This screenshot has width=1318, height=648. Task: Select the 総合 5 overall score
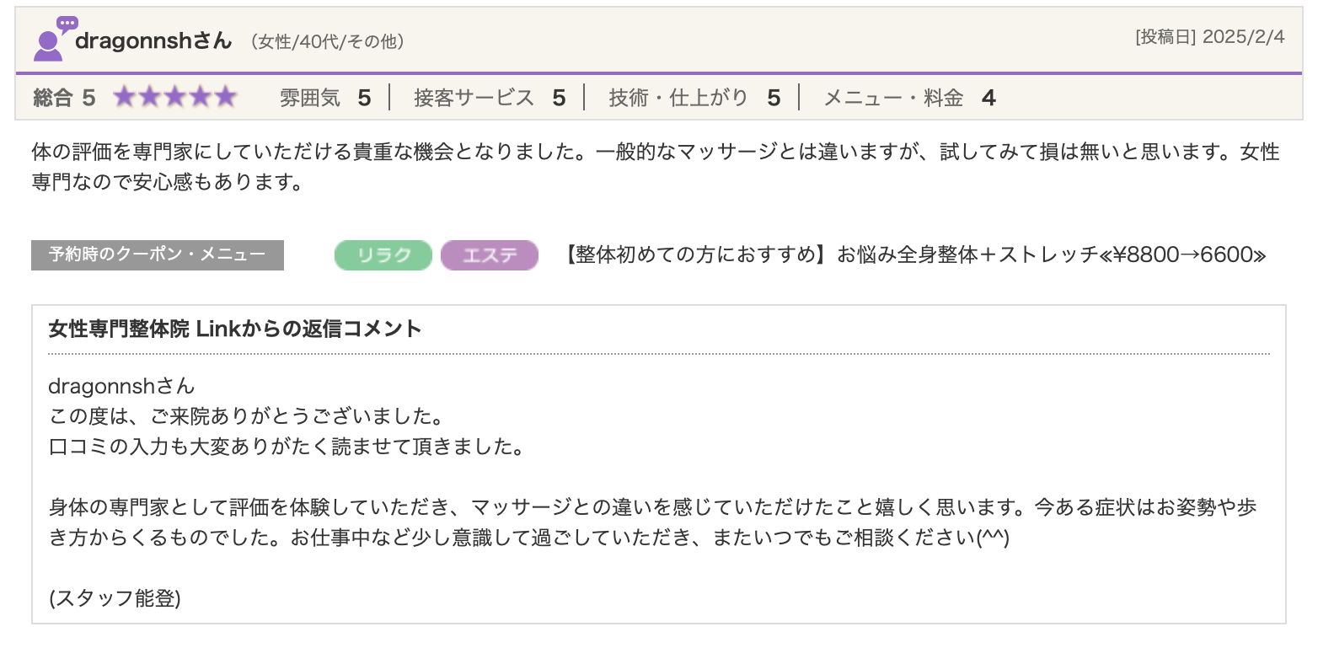(64, 99)
